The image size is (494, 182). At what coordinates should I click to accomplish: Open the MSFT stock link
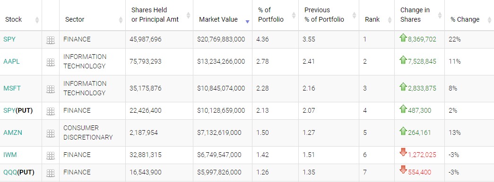[12, 88]
